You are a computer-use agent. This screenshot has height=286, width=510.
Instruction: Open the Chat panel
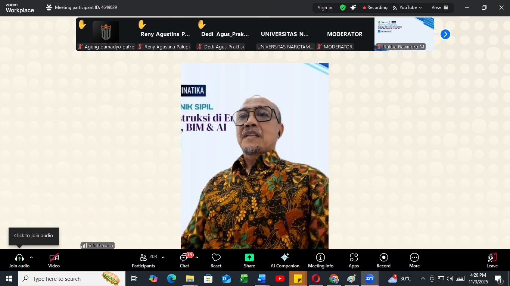pyautogui.click(x=184, y=260)
